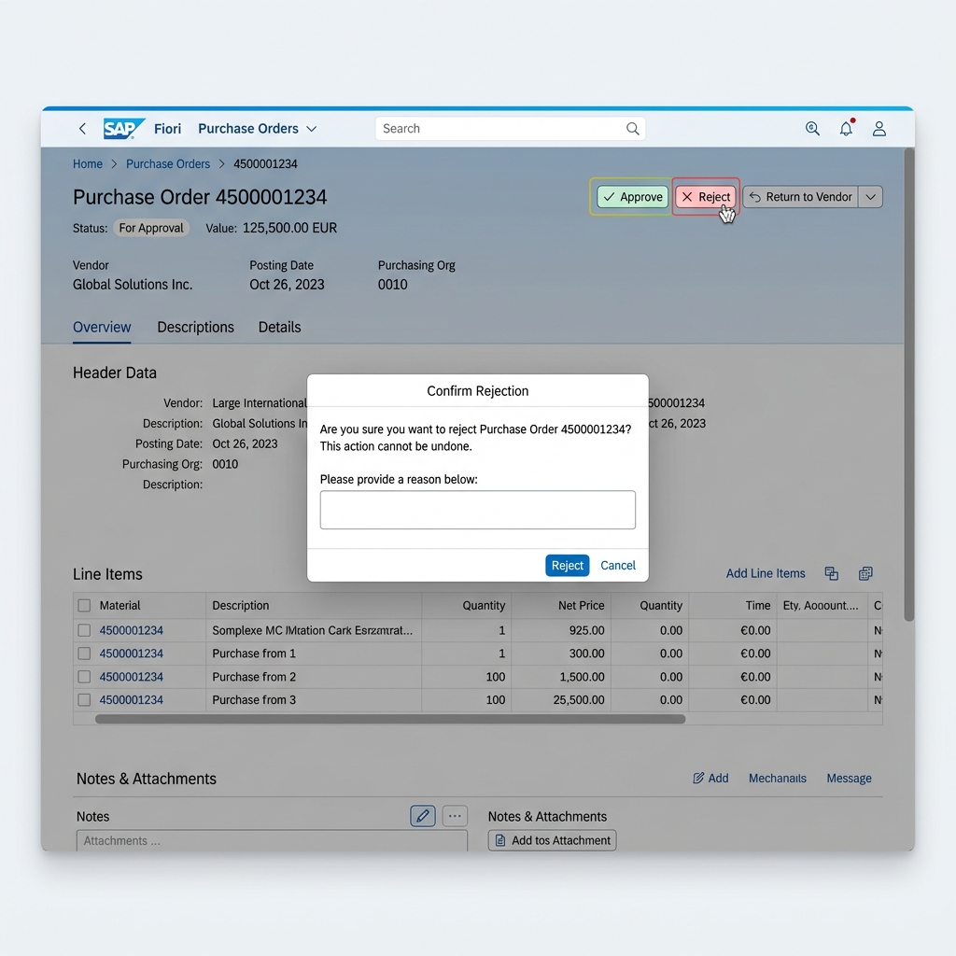Image resolution: width=956 pixels, height=956 pixels.
Task: Click the back arrow in the header
Action: [x=82, y=129]
